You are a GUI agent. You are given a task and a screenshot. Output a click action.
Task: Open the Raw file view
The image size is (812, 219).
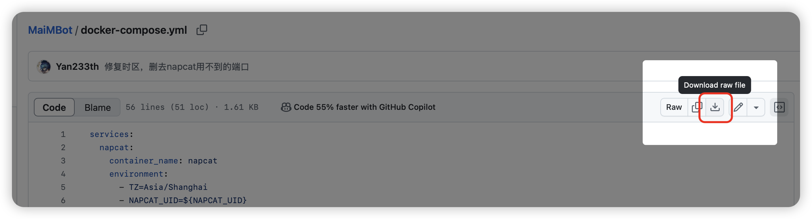[674, 107]
